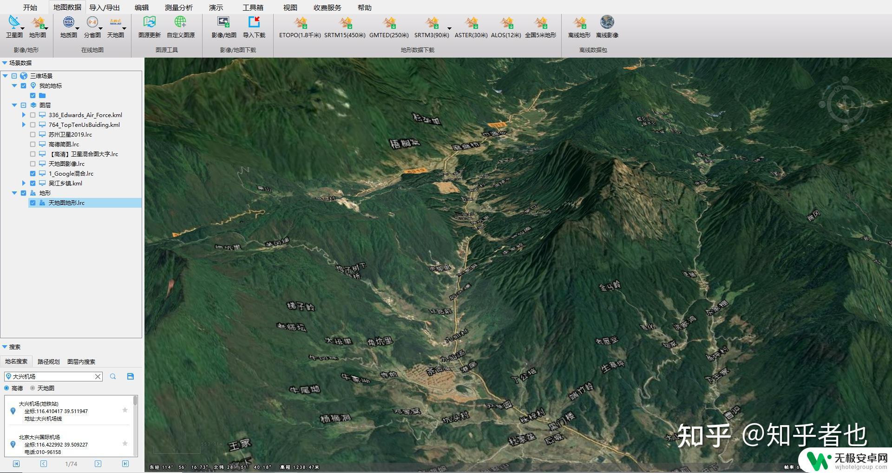Open 全国5米地形 download
892x473 pixels.
(x=540, y=27)
